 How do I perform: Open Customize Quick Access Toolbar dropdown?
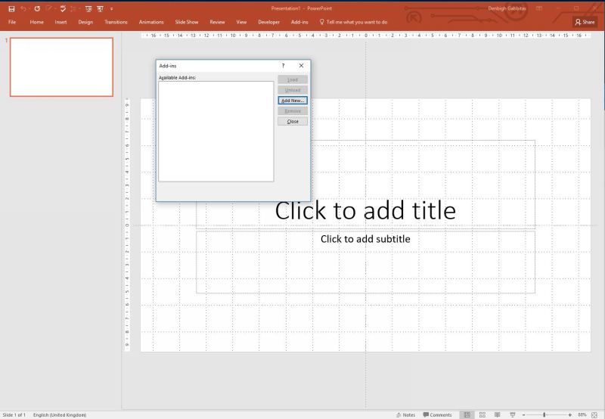111,8
